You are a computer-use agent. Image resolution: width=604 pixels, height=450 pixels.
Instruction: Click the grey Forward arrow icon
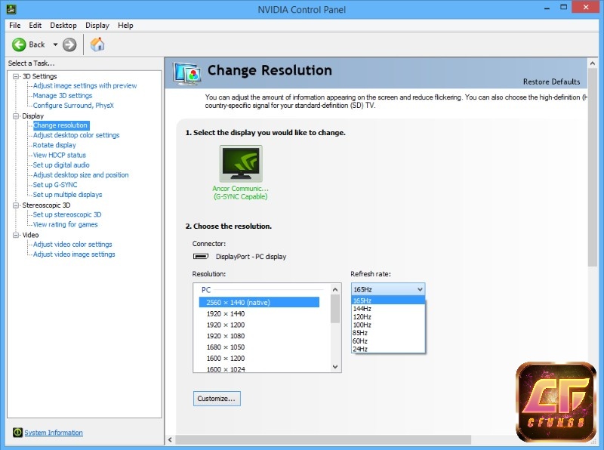(x=69, y=45)
